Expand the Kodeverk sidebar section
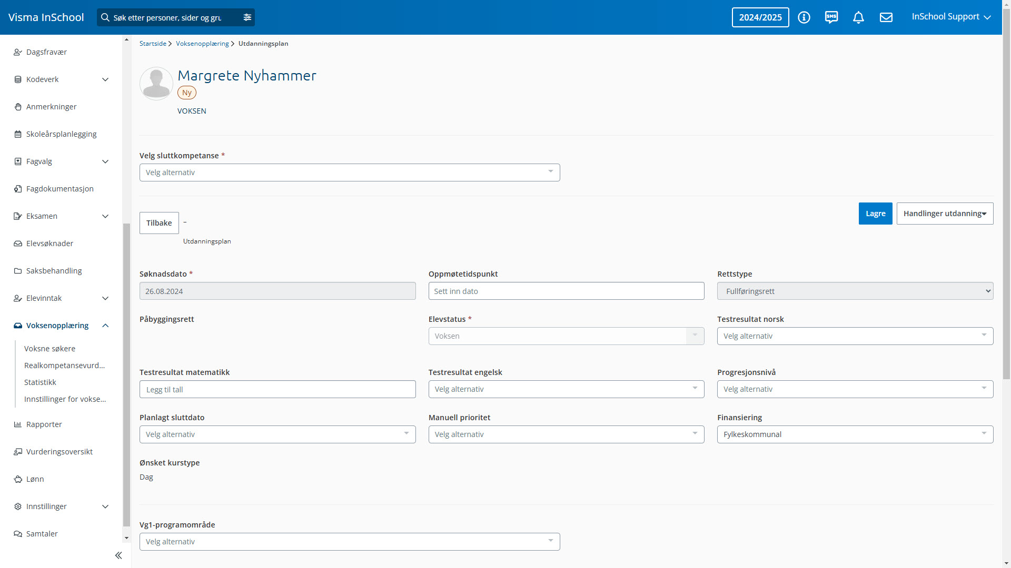 click(x=105, y=79)
